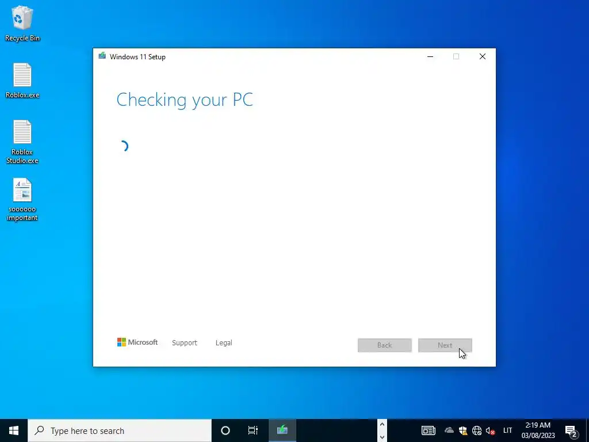Click the Windows 11 Setup taskbar button
This screenshot has width=589, height=442.
282,430
